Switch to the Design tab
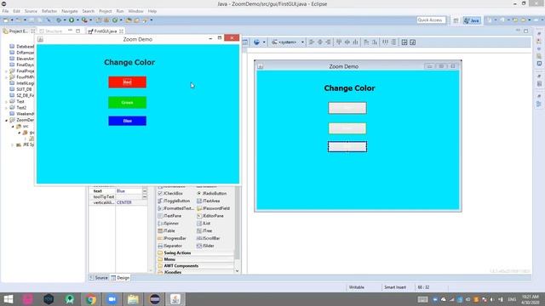This screenshot has width=545, height=306. (x=120, y=278)
